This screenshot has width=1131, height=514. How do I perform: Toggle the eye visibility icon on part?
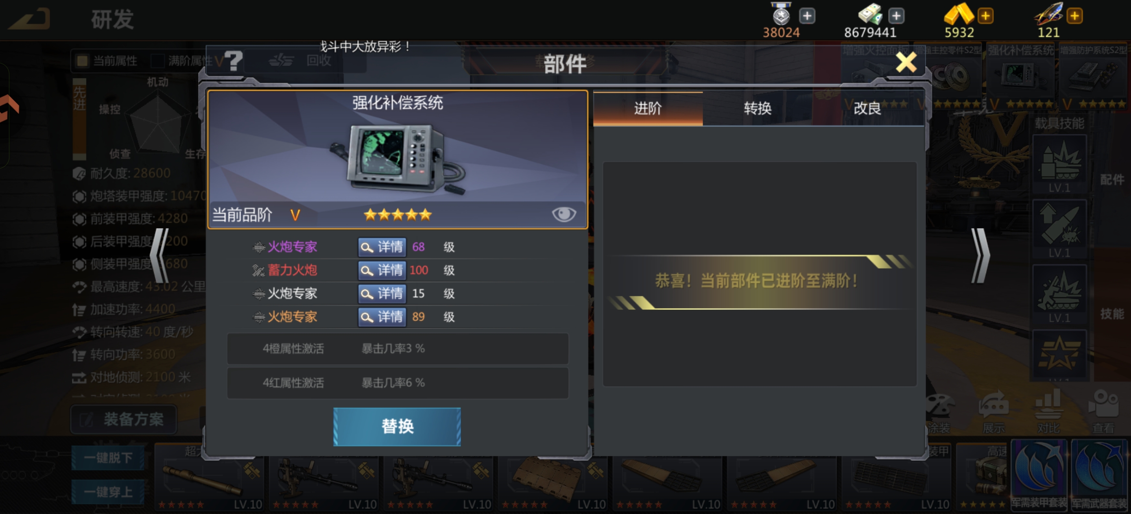coord(564,214)
